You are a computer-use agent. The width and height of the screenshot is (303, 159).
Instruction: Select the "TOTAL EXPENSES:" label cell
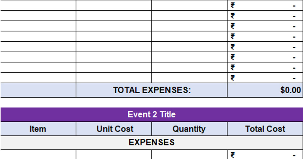(151, 90)
